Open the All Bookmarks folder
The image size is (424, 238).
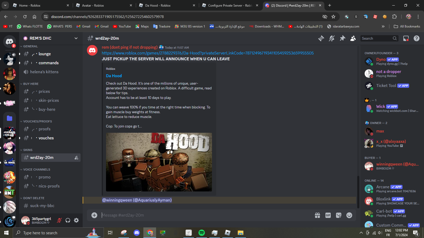point(407,26)
